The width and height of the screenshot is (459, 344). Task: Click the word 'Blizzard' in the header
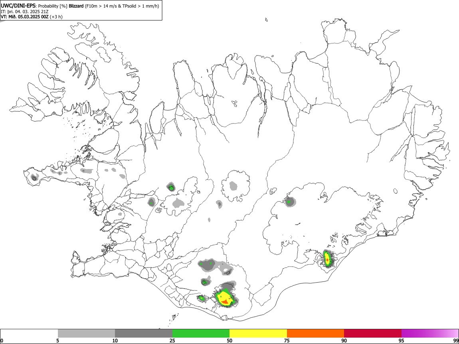(76, 6)
